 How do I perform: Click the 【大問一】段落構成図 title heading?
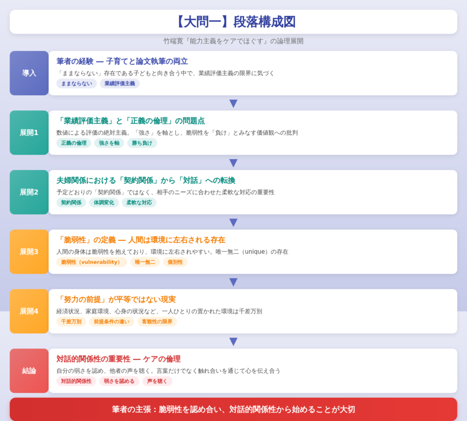click(233, 22)
